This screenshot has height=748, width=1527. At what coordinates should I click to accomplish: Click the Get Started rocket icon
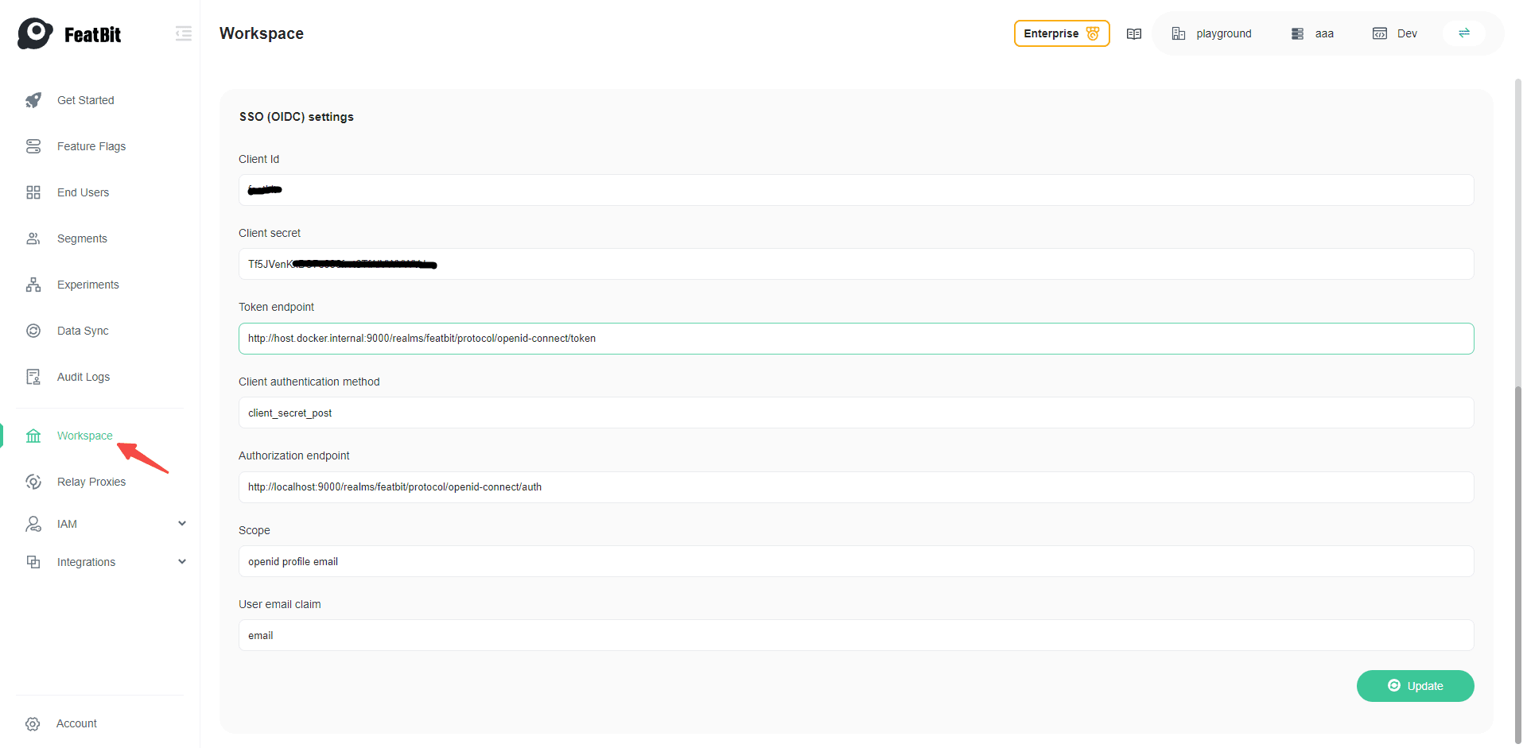tap(33, 100)
